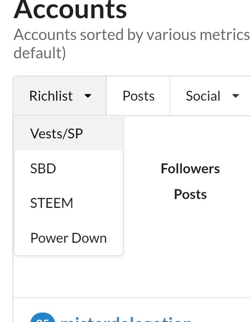Click the blue reputation badge circle

tap(42, 318)
